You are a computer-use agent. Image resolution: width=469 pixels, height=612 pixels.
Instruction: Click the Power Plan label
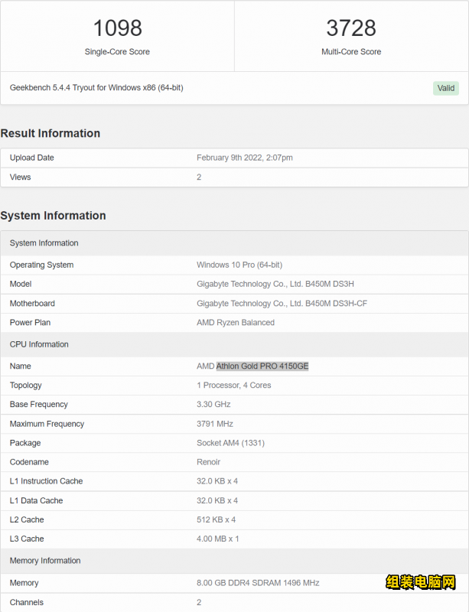click(30, 322)
